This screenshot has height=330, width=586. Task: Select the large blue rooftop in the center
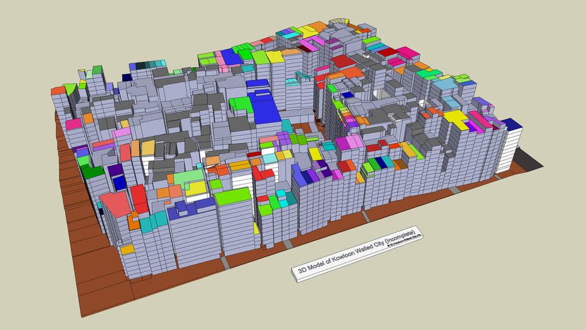(263, 108)
